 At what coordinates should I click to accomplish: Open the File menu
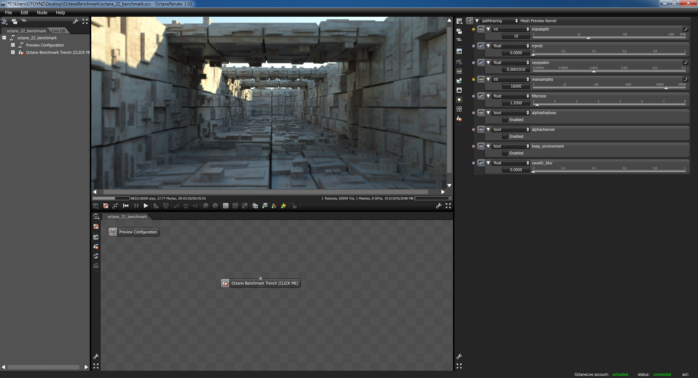pos(8,12)
